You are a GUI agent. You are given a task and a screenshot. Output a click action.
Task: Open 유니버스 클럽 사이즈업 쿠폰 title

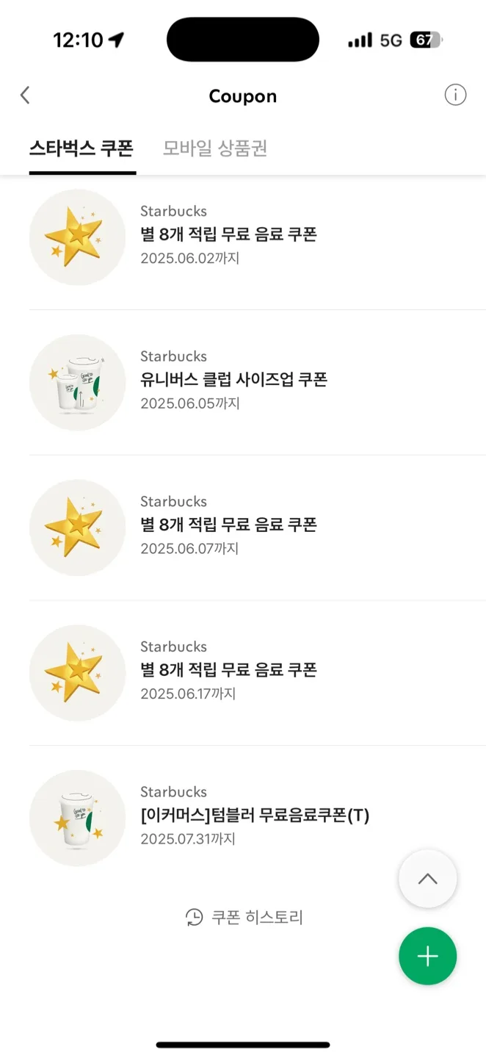coord(233,379)
